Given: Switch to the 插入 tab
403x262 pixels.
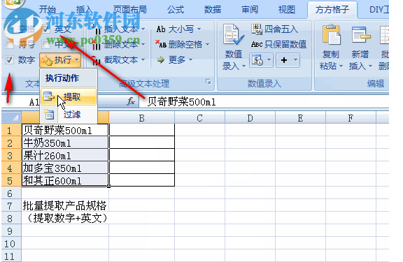Looking at the screenshot, I should [84, 10].
